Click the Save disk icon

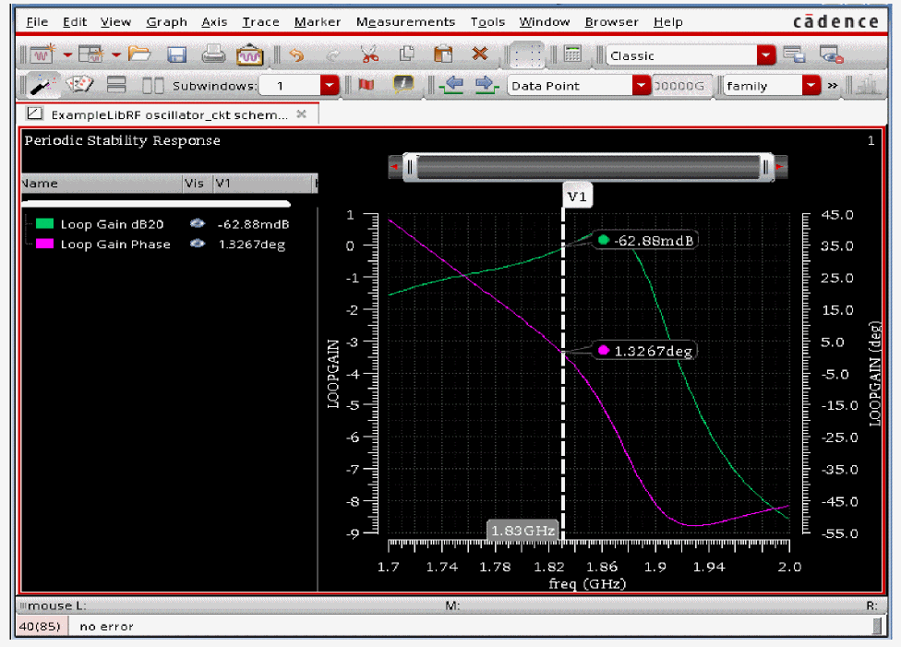[176, 54]
